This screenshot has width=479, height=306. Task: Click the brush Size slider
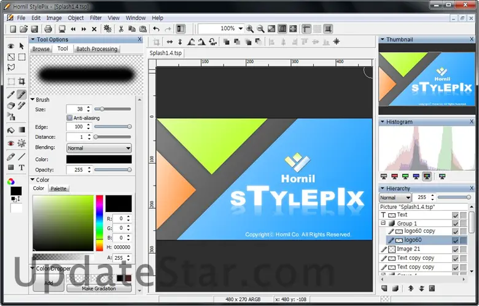pyautogui.click(x=113, y=109)
